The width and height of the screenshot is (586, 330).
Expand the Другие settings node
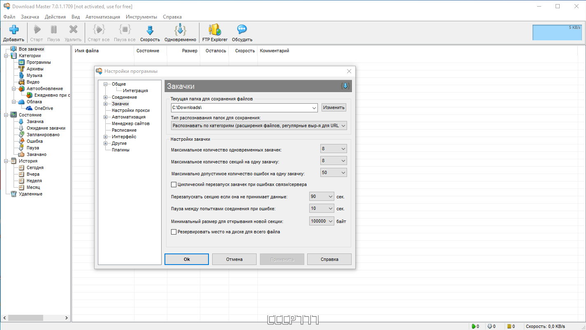click(106, 143)
